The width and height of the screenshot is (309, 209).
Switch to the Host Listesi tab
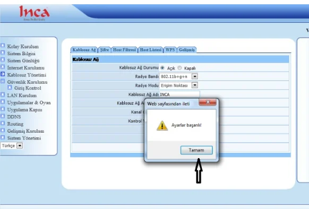click(151, 50)
